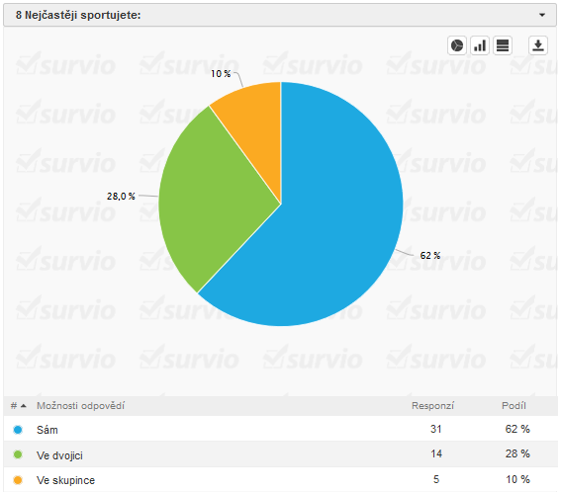Sort by 'Responzí' column header
The image size is (561, 492).
pos(432,406)
